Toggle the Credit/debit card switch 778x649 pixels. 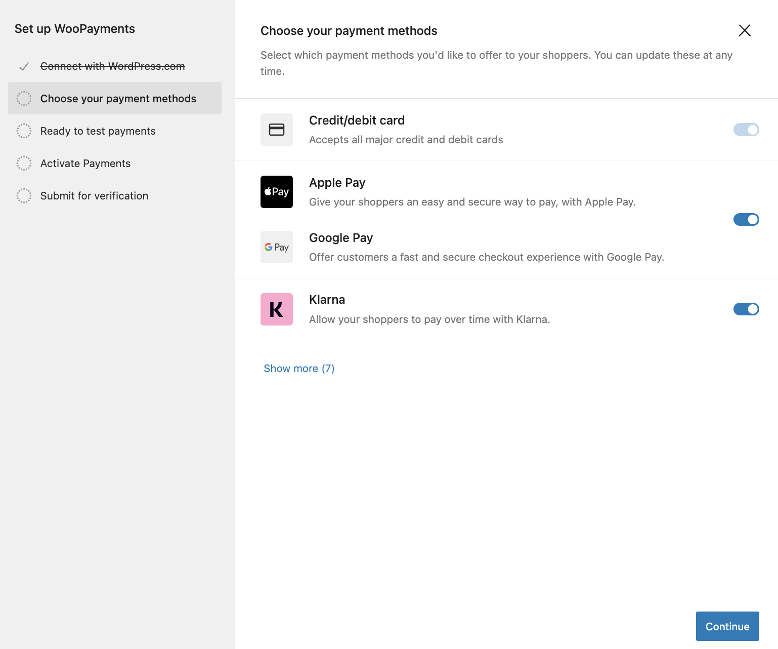(746, 130)
